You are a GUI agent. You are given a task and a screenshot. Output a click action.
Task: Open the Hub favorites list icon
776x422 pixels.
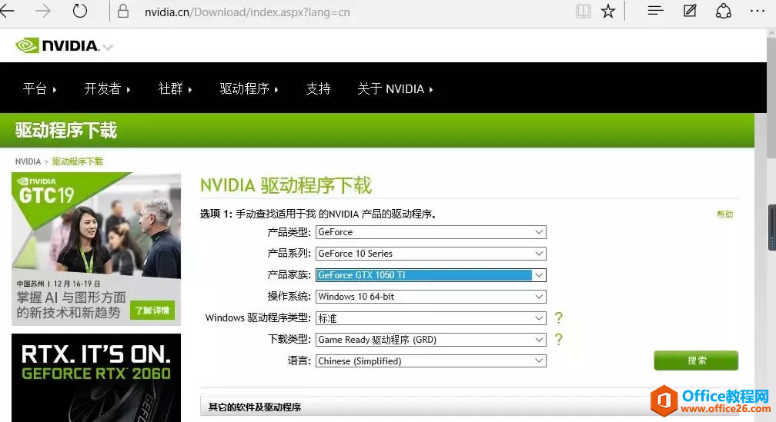point(655,11)
